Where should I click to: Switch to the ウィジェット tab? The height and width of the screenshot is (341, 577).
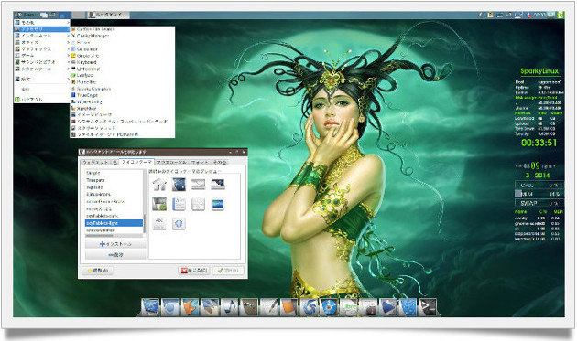point(95,162)
